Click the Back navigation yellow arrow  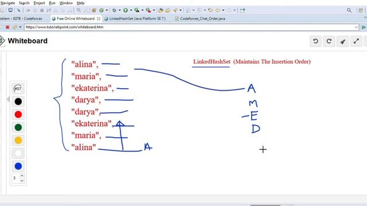click(x=218, y=10)
